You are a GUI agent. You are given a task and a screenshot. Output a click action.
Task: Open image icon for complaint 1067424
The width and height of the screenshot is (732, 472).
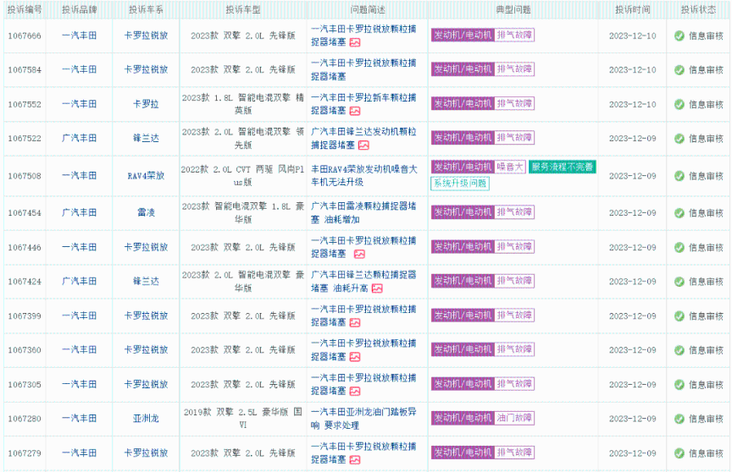(x=377, y=288)
